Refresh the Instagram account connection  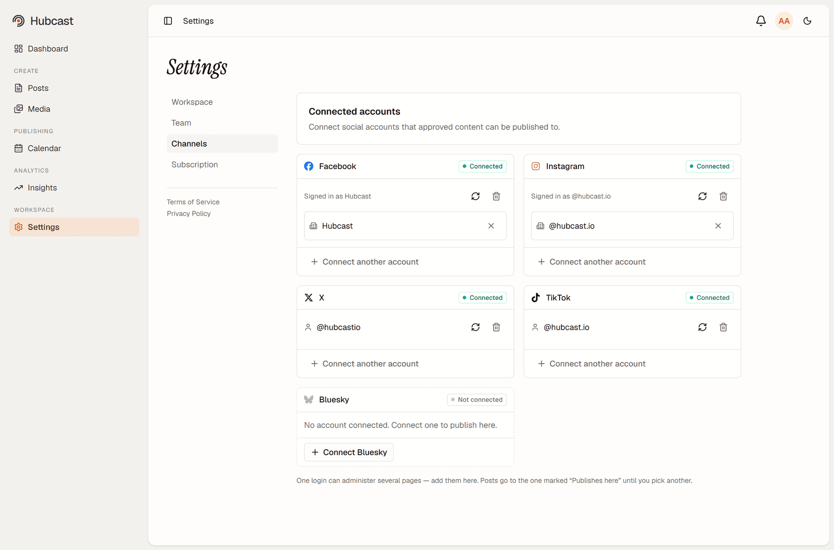[702, 196]
